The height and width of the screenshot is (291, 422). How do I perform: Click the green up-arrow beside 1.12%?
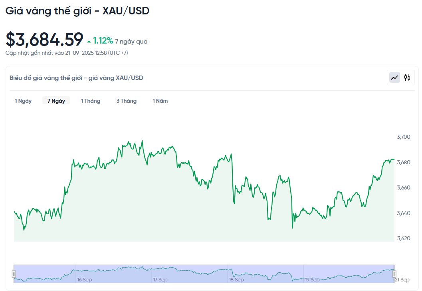coord(89,41)
